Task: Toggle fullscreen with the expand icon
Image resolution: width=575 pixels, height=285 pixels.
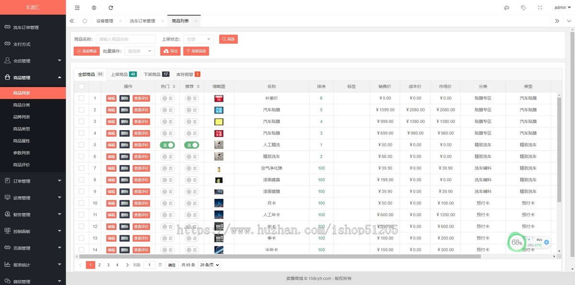Action: (540, 8)
